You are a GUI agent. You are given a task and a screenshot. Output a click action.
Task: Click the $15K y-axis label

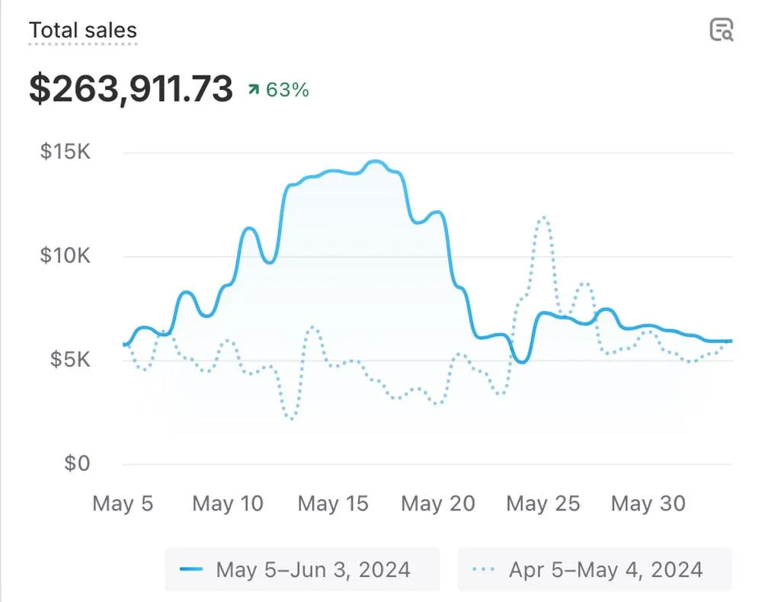(65, 152)
